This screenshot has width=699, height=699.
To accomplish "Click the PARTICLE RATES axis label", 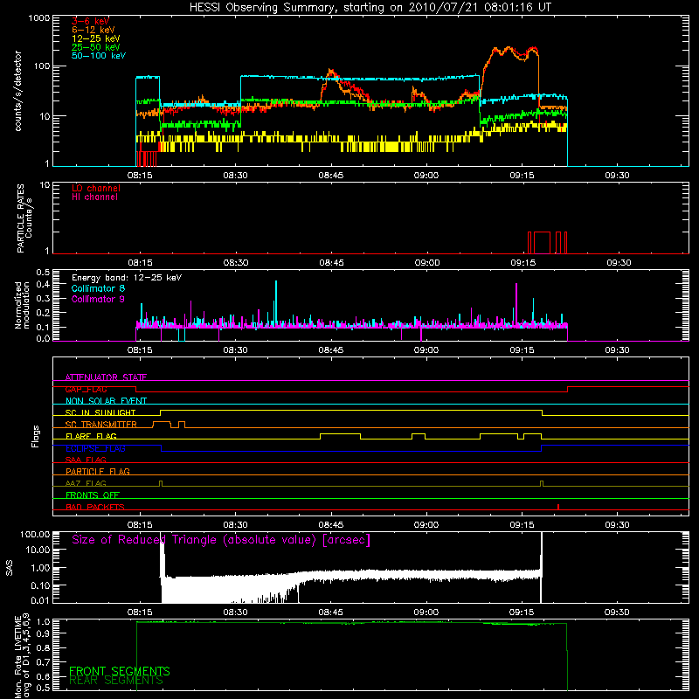I will coord(24,218).
